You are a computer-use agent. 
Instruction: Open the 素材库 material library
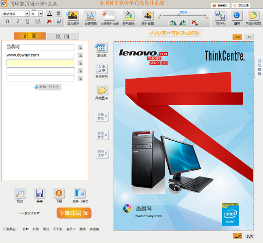[102, 49]
